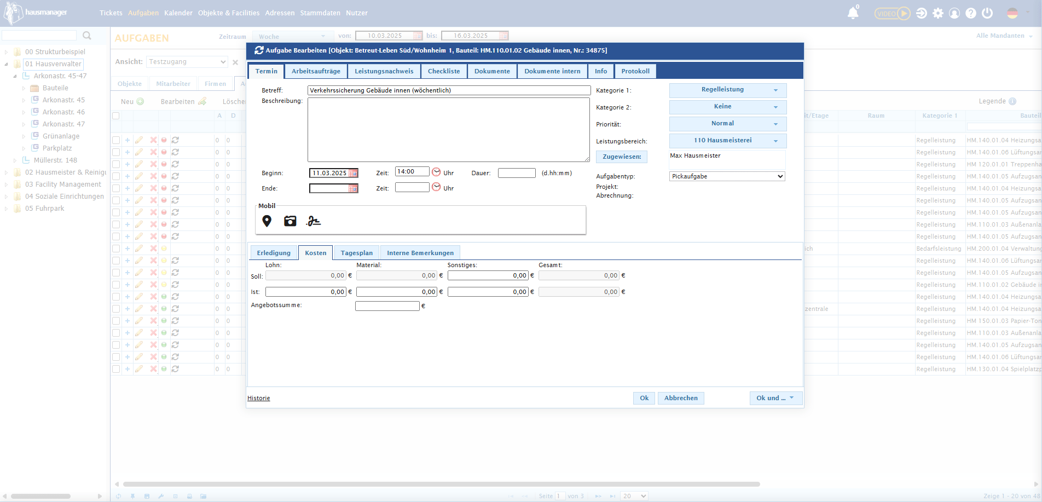1042x502 pixels.
Task: Switch to the Erledigung sub-tab
Action: tap(274, 253)
